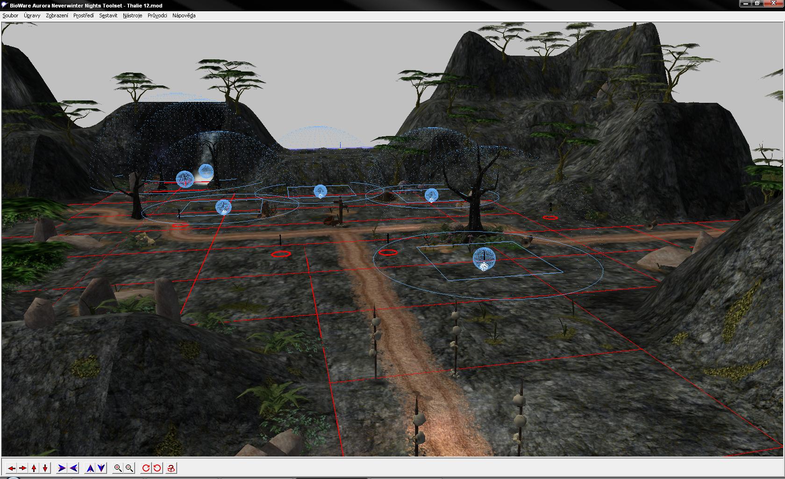Click the red spiral camera icon
The width and height of the screenshot is (785, 479).
tap(171, 468)
